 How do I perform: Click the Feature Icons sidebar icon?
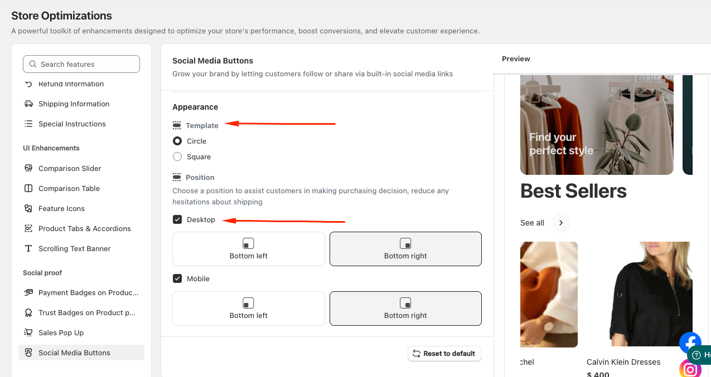point(28,208)
